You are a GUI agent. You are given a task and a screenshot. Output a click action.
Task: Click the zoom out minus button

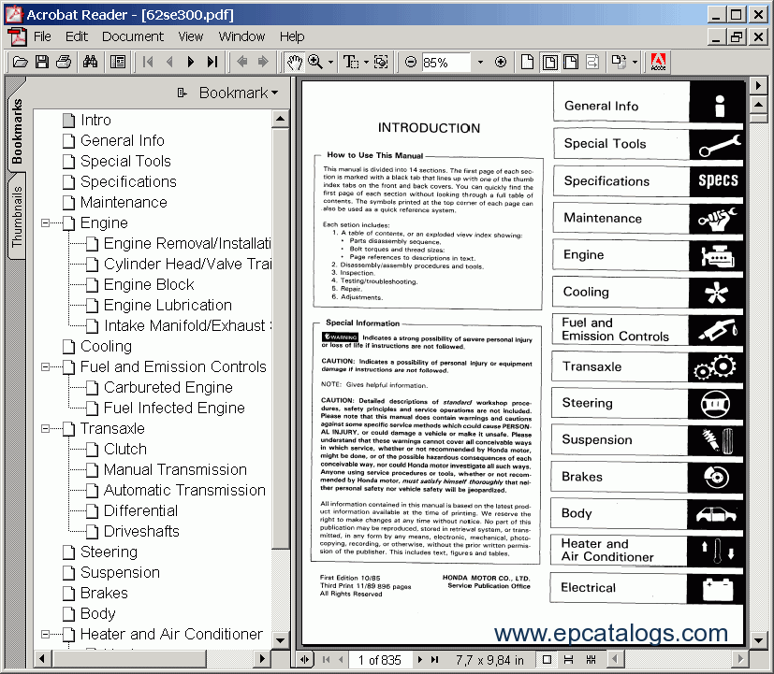(x=410, y=62)
